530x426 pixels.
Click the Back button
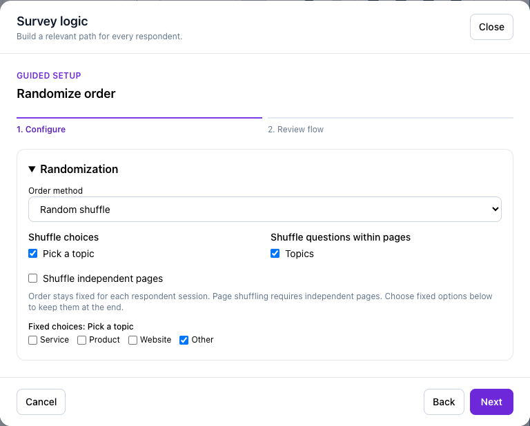tap(444, 402)
